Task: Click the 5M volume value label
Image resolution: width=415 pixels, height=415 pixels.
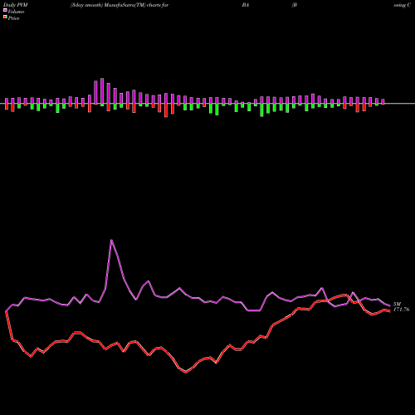Action: [397, 305]
